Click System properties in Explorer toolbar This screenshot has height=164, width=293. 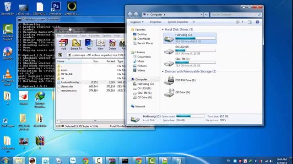pos(178,22)
